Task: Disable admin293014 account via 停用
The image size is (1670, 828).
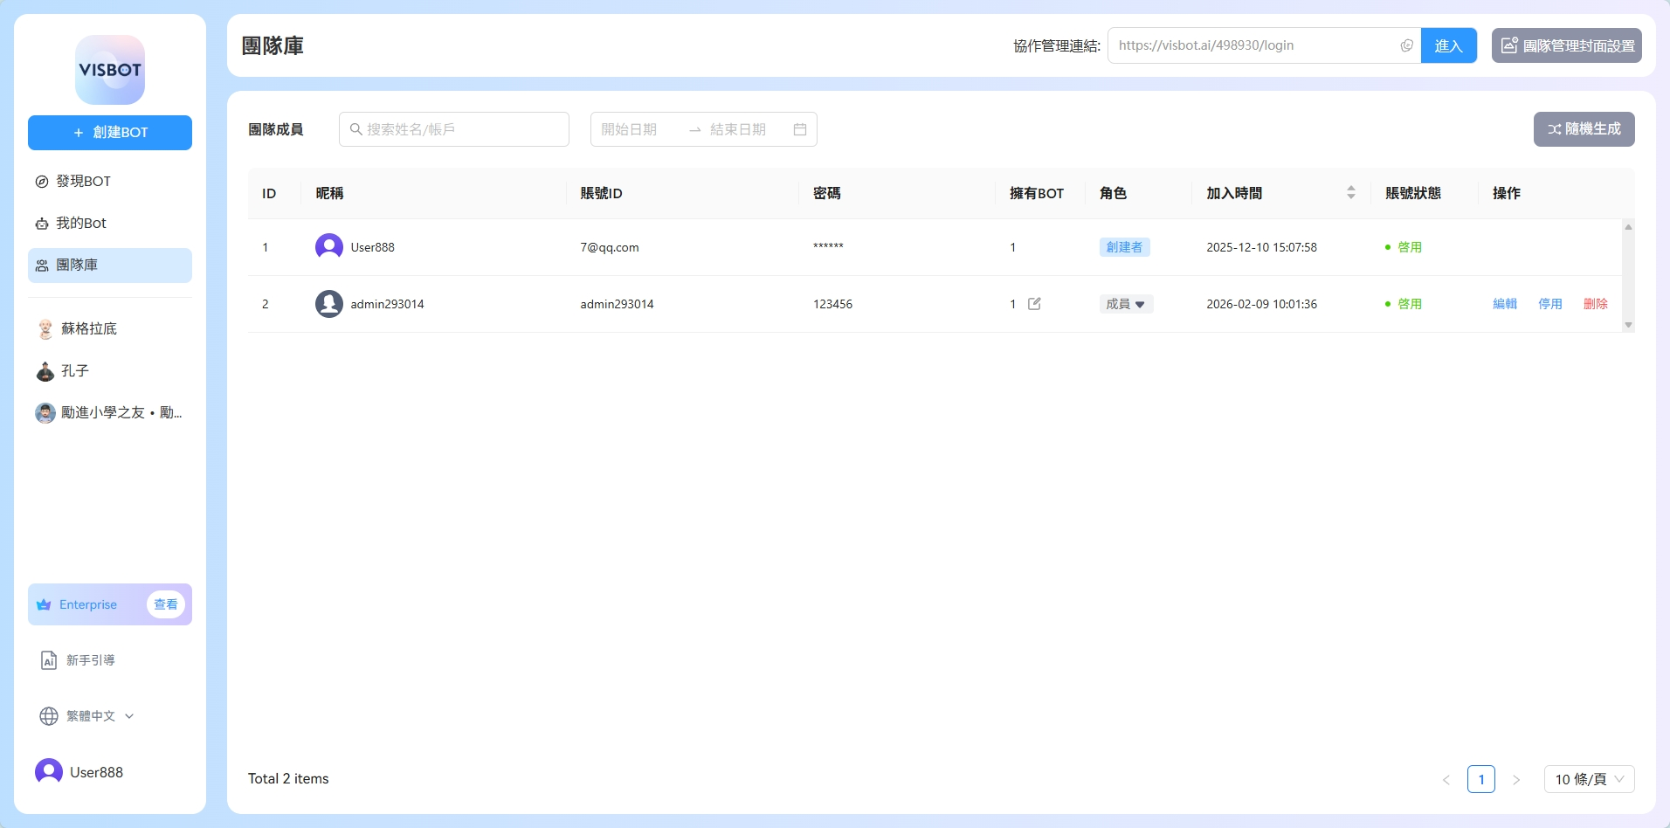Action: tap(1549, 304)
